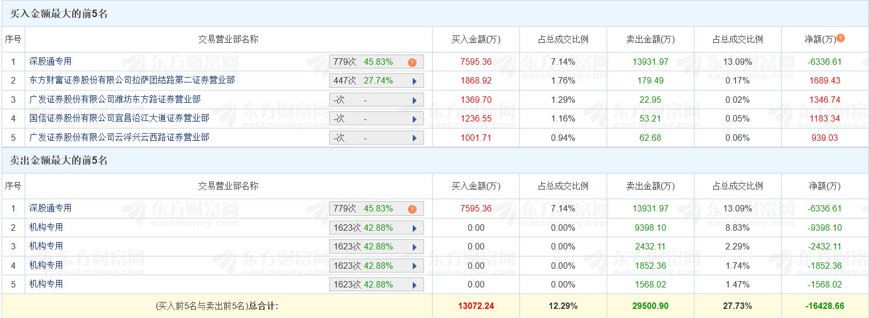Image resolution: width=869 pixels, height=318 pixels.
Task: Expand the 1623次 stats box in sell-table row 4
Action: coord(376,266)
